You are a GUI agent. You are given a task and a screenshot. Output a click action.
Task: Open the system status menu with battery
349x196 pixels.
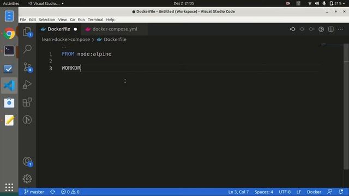[x=338, y=3]
